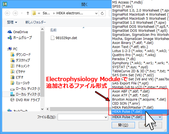Select CED SON (*.smr) from the list
This screenshot has width=169, height=134.
(126, 103)
